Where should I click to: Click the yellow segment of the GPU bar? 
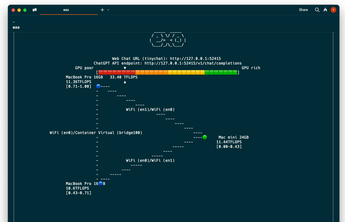(186, 72)
